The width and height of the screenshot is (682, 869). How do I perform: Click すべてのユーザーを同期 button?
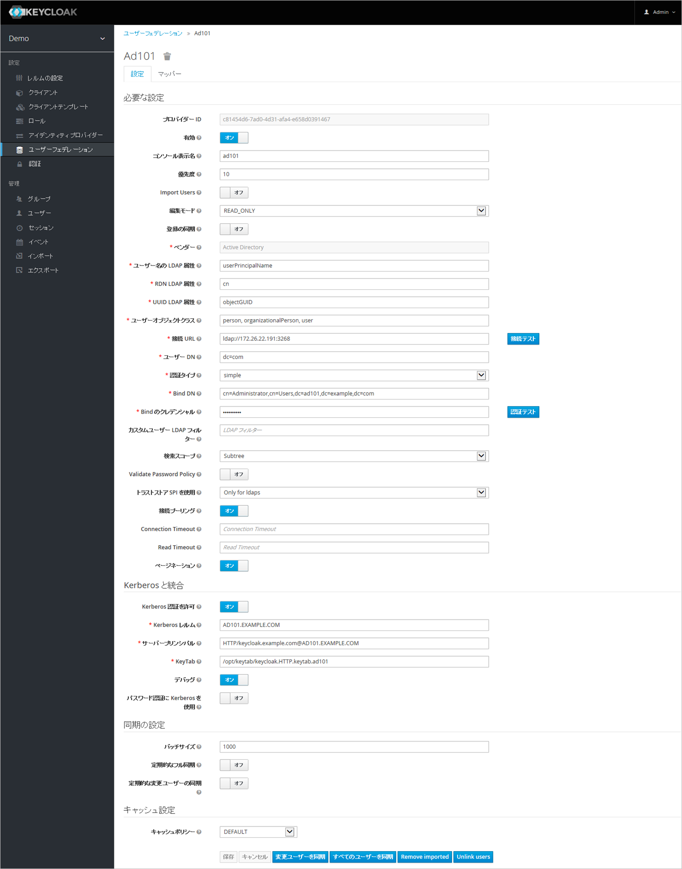(x=363, y=857)
